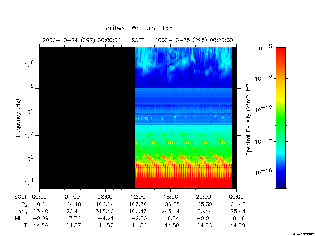Click the "LT" row label
This screenshot has width=315, height=236.
click(x=24, y=225)
